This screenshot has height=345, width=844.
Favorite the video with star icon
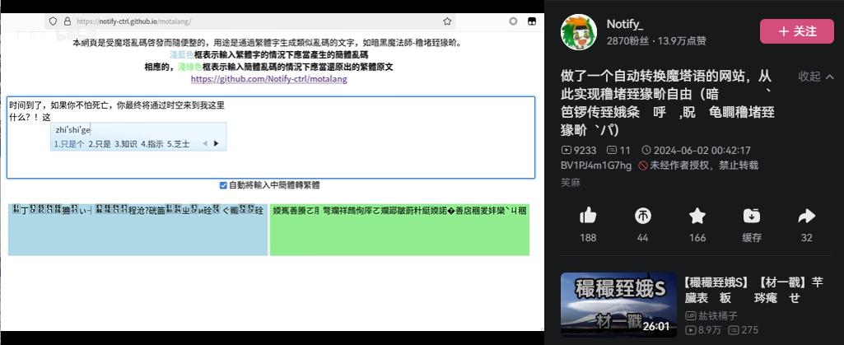pos(697,216)
